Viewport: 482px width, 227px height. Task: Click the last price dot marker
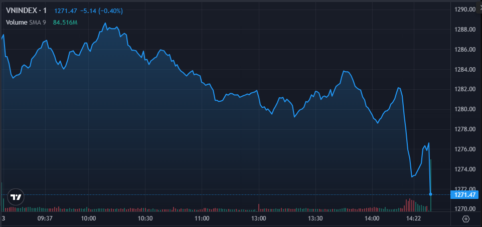(431, 194)
